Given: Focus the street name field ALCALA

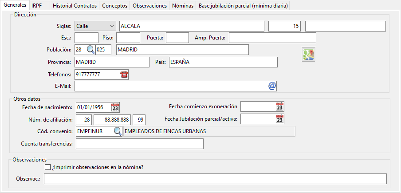Looking at the screenshot, I should point(191,27).
